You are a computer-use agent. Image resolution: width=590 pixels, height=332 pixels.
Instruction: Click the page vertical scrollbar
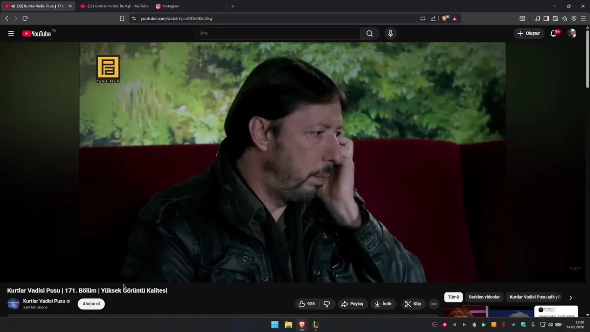click(587, 60)
